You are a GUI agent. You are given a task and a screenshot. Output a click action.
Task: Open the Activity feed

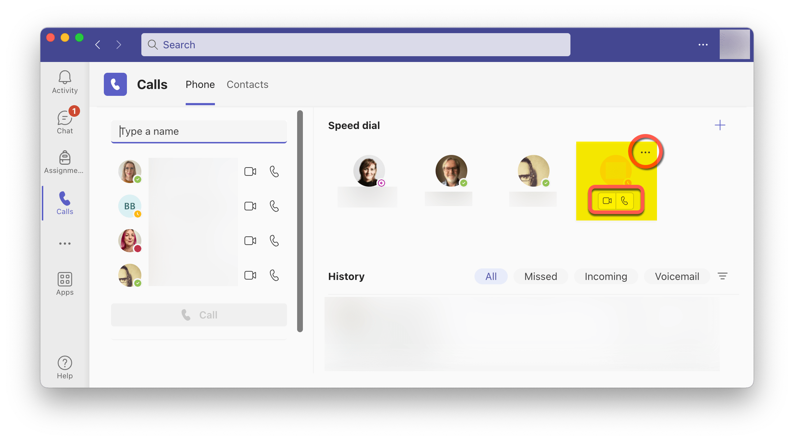[x=65, y=82]
